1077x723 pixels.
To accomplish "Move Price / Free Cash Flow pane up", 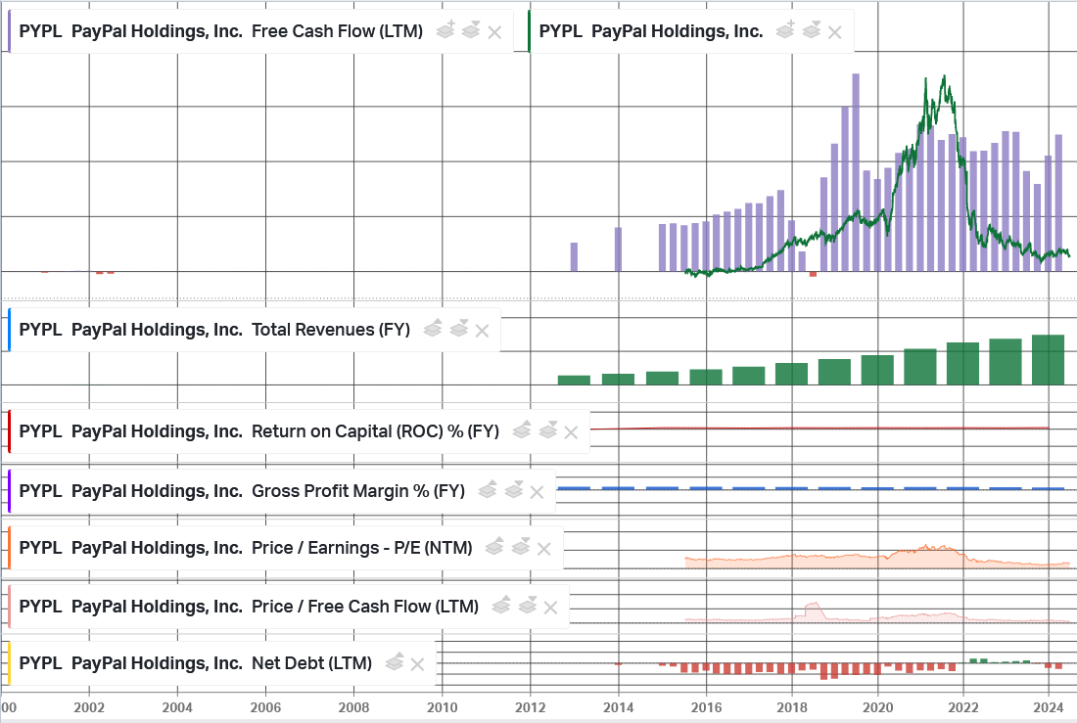I will [501, 606].
